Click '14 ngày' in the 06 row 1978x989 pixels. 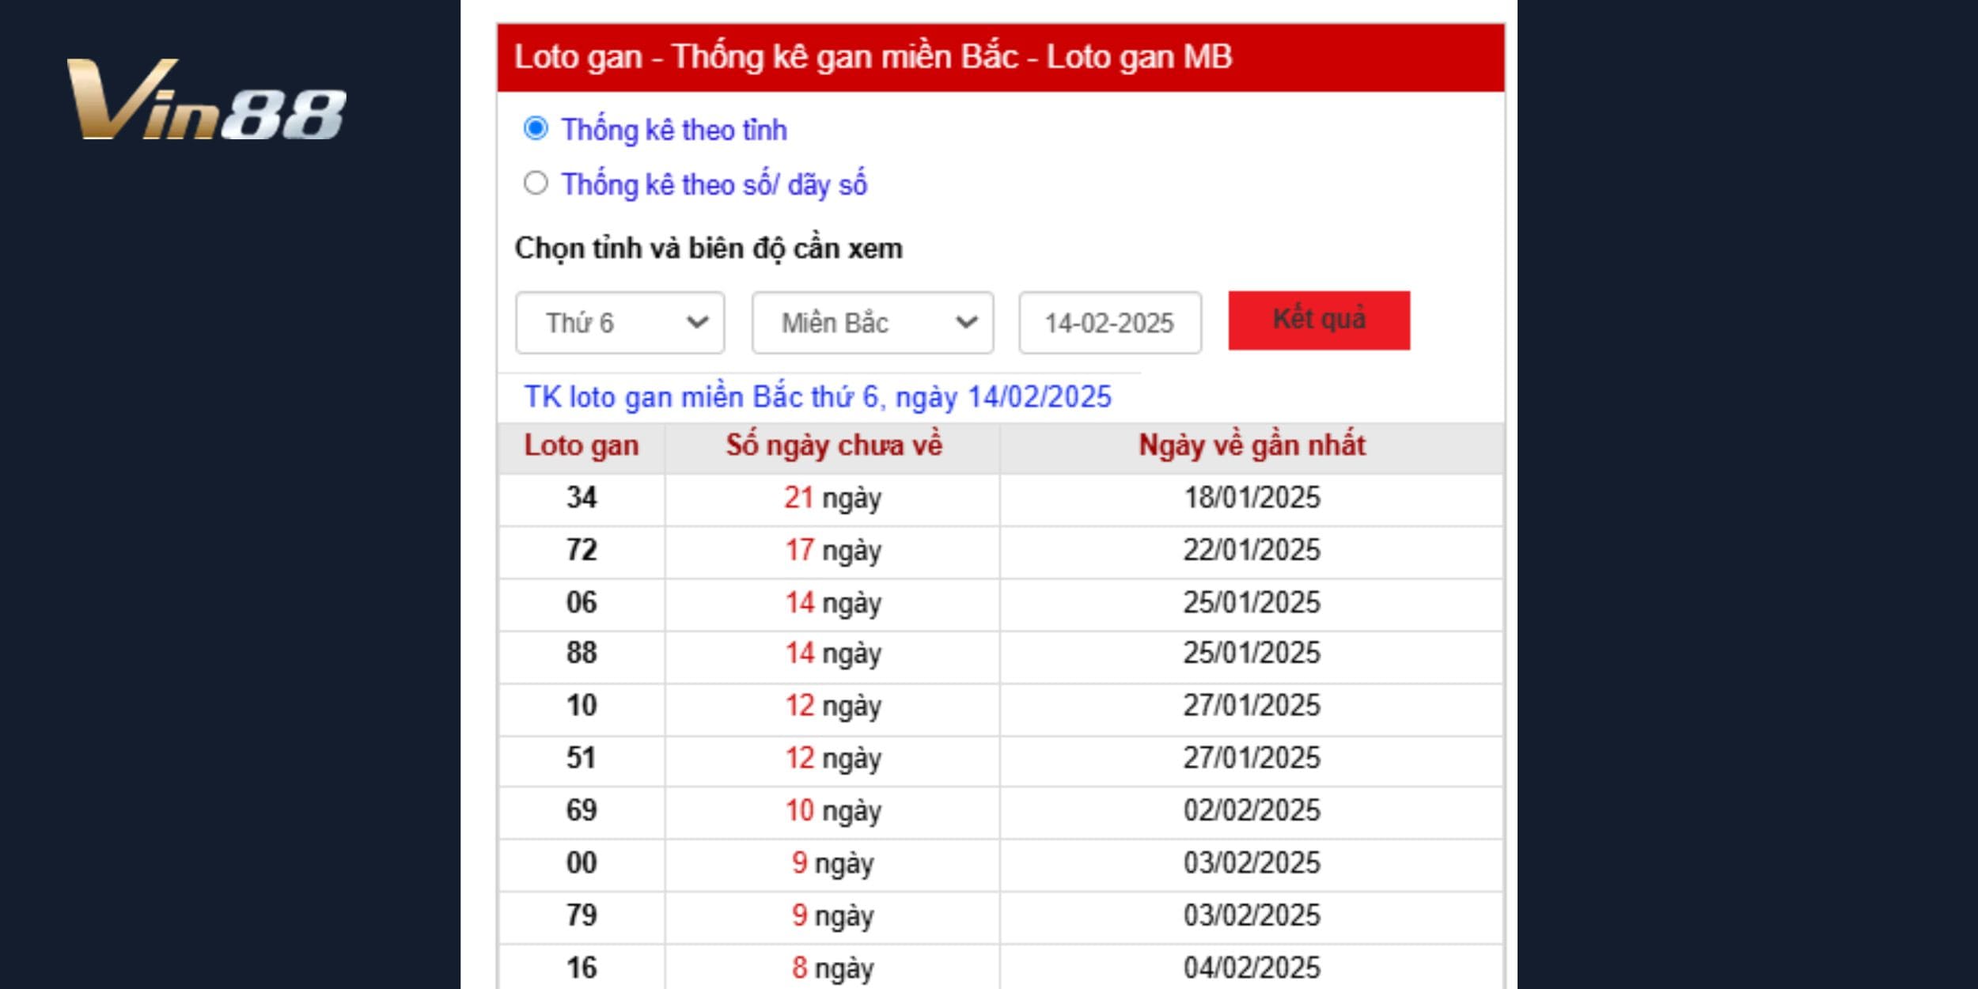point(833,604)
